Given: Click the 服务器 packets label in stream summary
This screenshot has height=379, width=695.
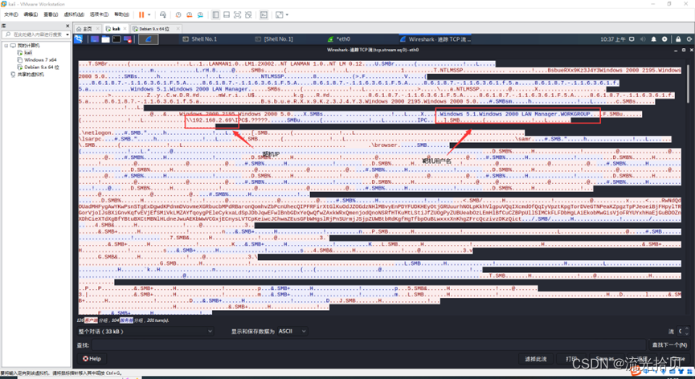Looking at the screenshot, I should (x=126, y=320).
